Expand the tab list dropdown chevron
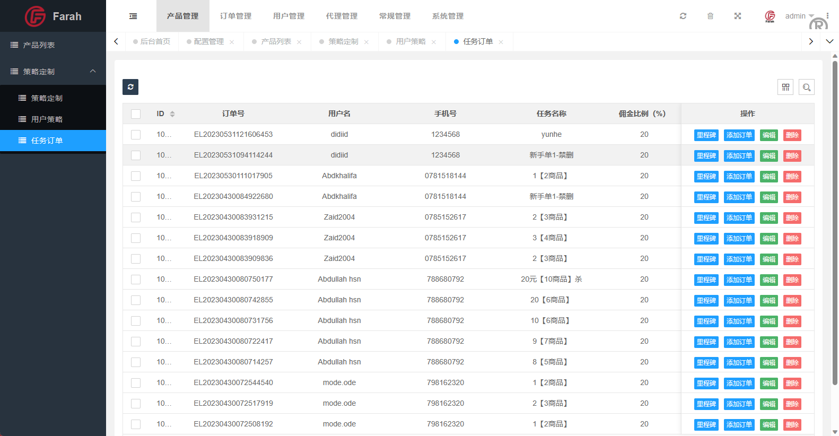The width and height of the screenshot is (839, 436). click(829, 41)
